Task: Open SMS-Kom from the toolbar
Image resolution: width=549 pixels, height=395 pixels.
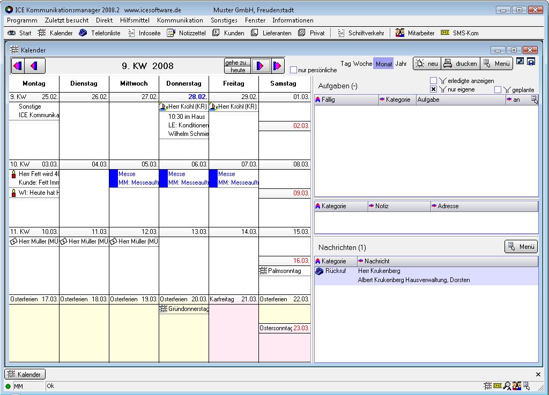Action: coord(459,33)
